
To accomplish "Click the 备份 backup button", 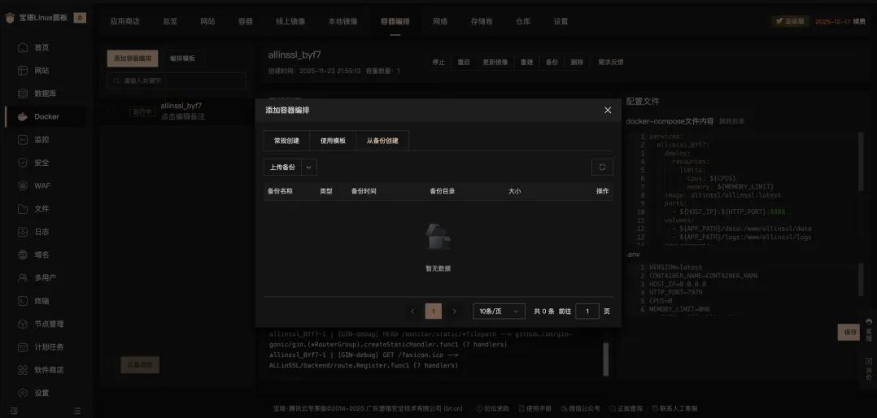I will click(552, 63).
